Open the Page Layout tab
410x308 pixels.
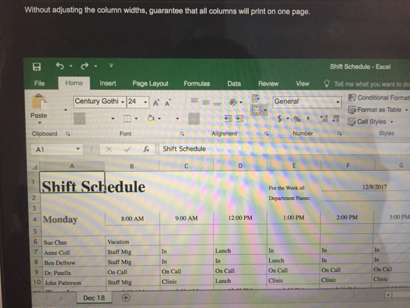pos(151,83)
